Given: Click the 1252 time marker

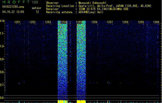Looking at the screenshot, I should (x=32, y=22).
